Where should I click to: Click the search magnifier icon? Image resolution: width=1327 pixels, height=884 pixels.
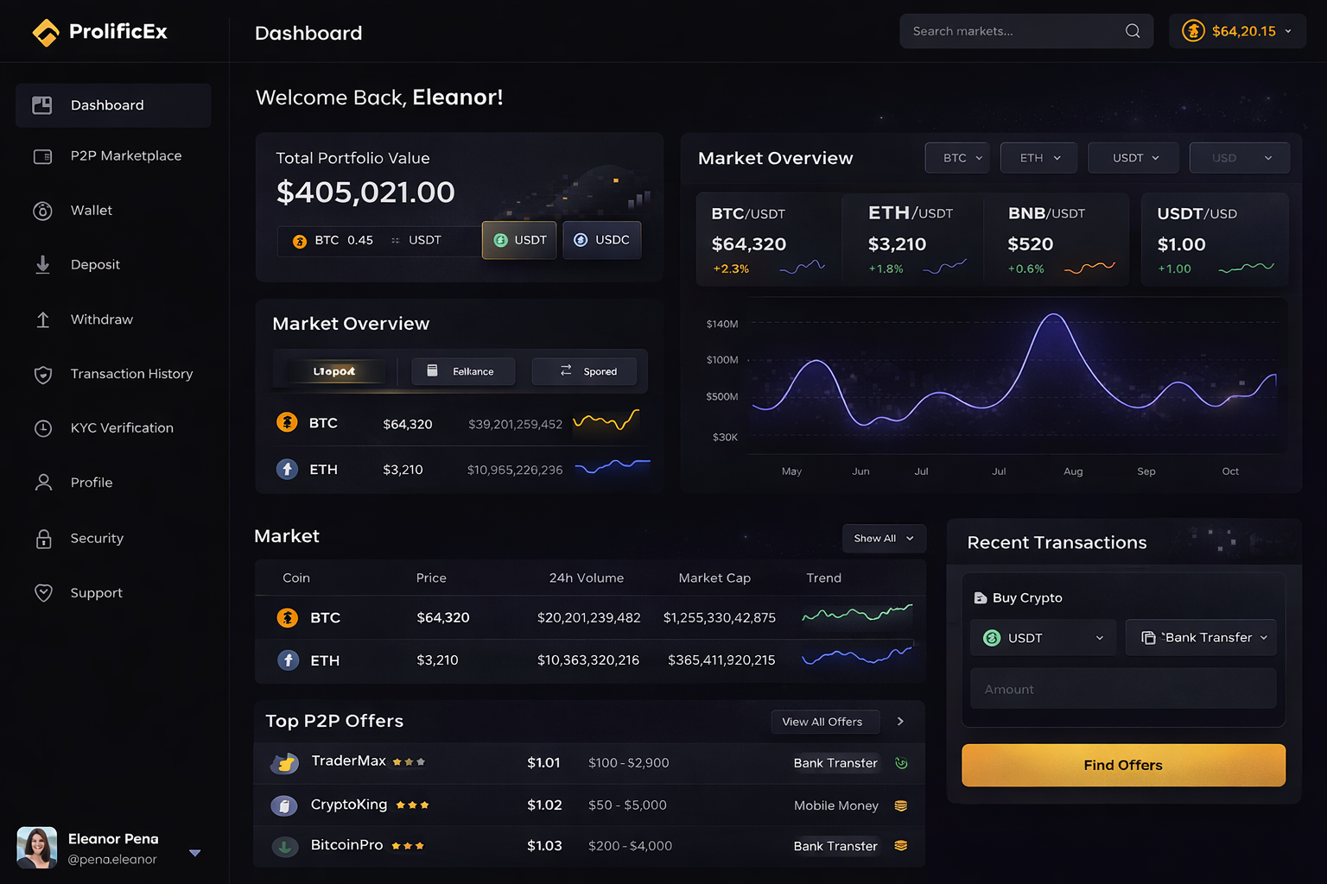tap(1132, 30)
